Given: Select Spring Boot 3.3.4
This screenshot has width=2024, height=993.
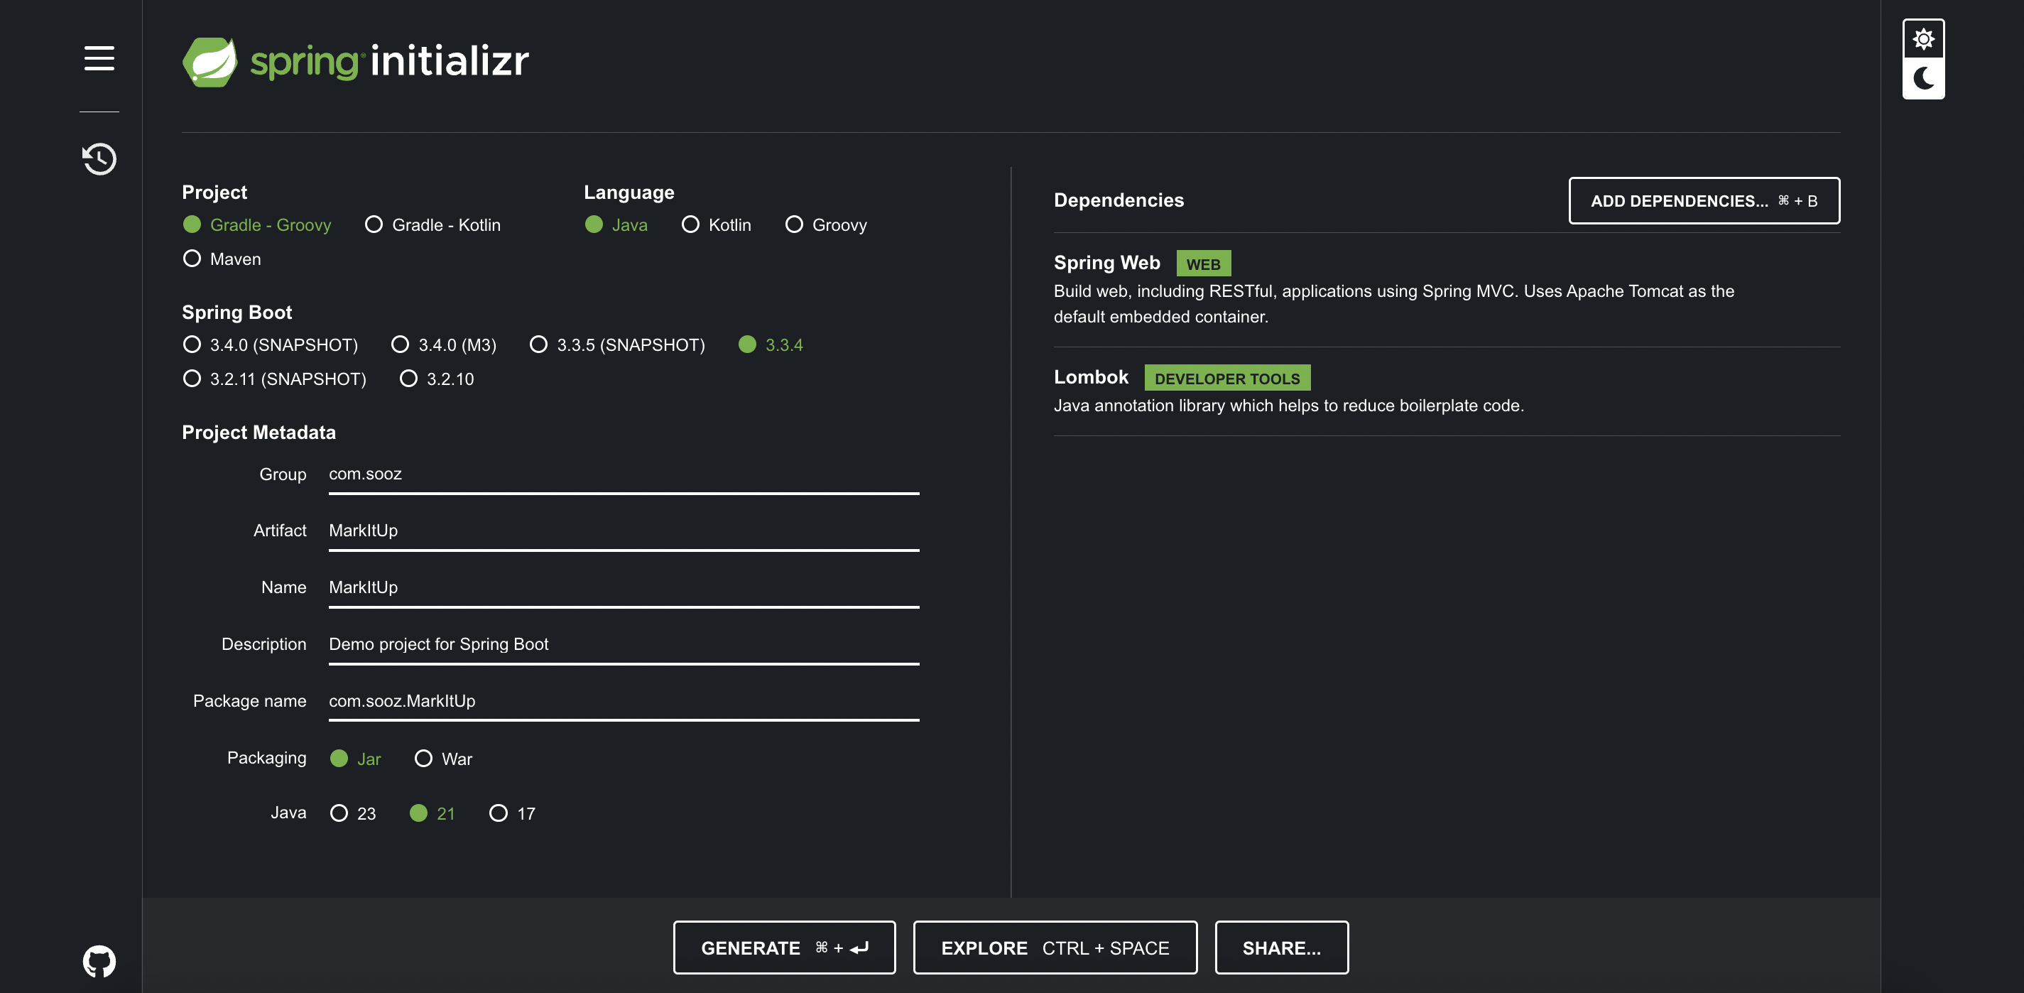Looking at the screenshot, I should coord(771,345).
